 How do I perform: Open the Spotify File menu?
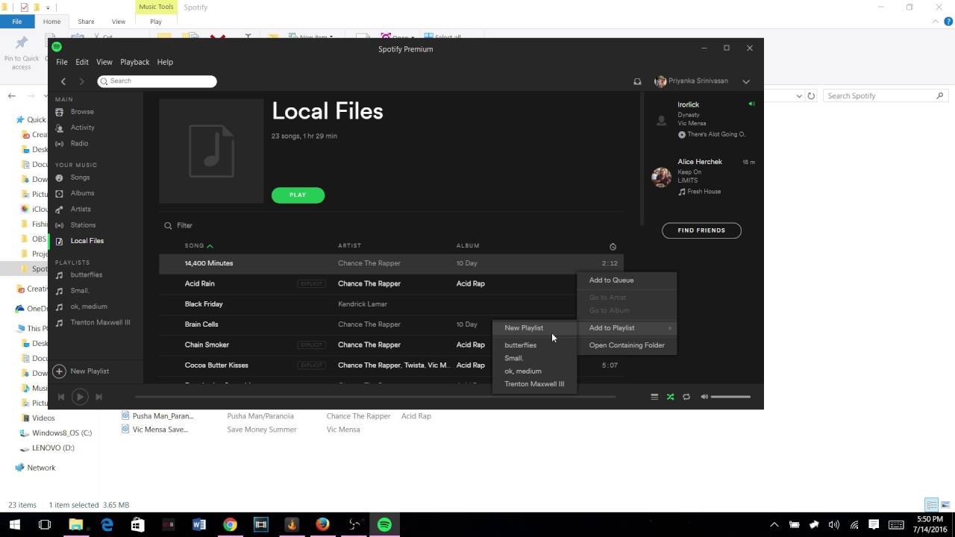[x=62, y=62]
